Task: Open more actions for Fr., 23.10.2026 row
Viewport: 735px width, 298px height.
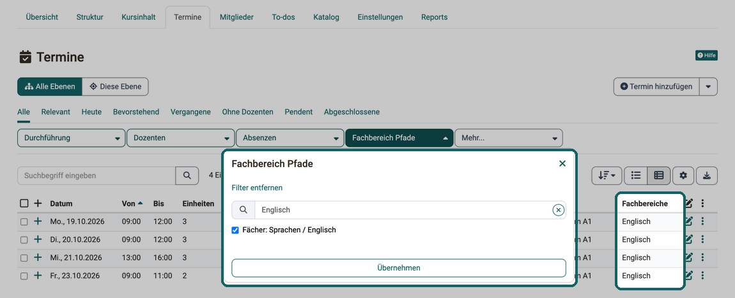Action: tap(702, 276)
